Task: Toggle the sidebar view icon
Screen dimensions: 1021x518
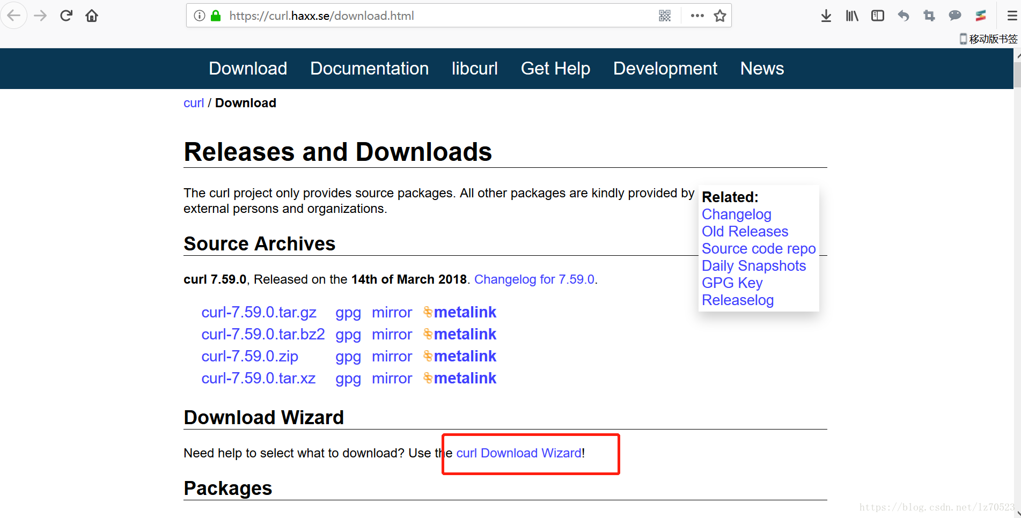Action: tap(878, 16)
